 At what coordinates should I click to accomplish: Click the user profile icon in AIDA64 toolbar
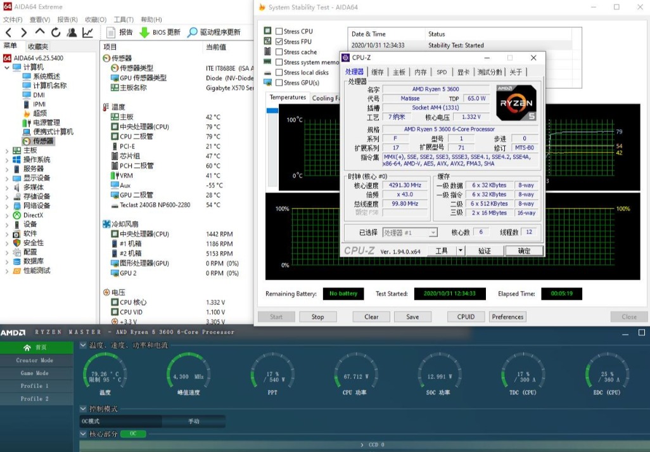pos(72,32)
